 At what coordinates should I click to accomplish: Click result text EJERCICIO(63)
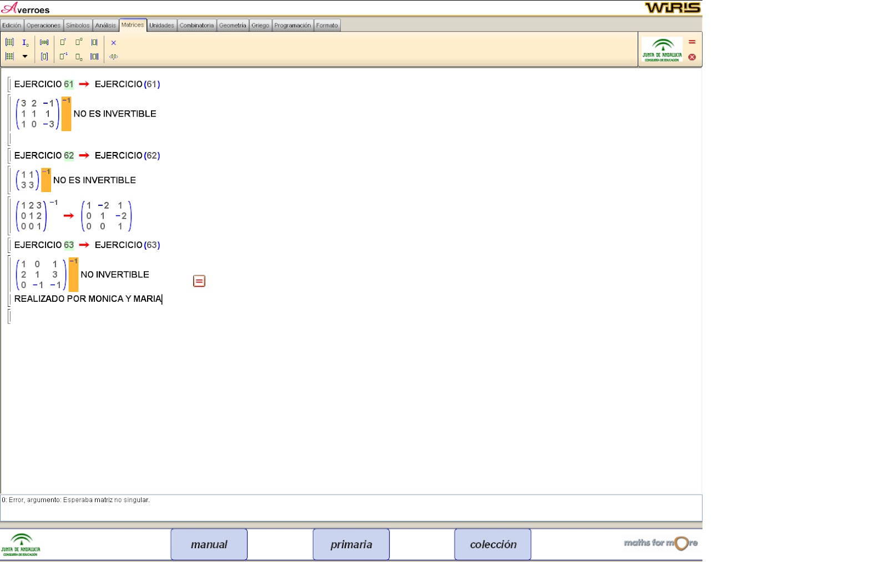click(127, 245)
